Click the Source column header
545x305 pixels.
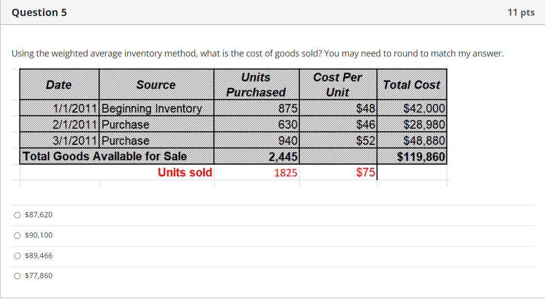(156, 84)
